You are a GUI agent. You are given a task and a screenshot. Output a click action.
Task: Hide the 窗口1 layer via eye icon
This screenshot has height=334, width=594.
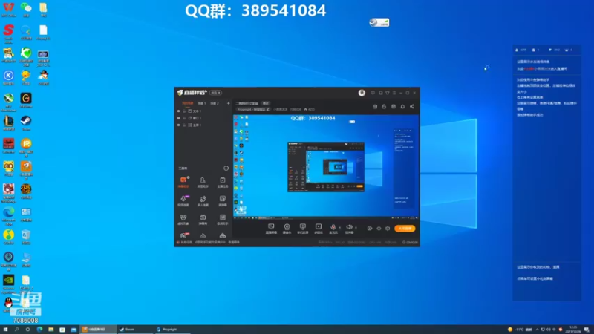pyautogui.click(x=178, y=118)
